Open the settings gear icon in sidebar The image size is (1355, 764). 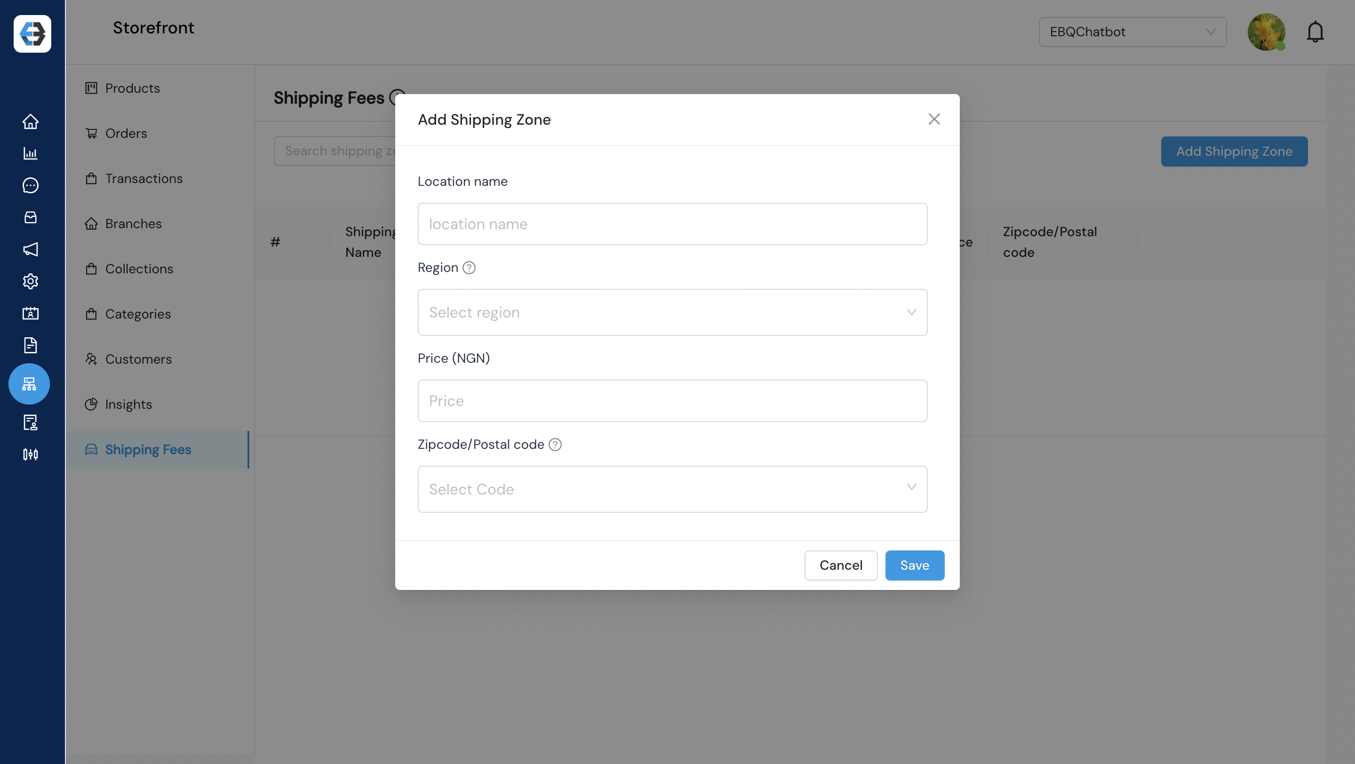[x=31, y=281]
